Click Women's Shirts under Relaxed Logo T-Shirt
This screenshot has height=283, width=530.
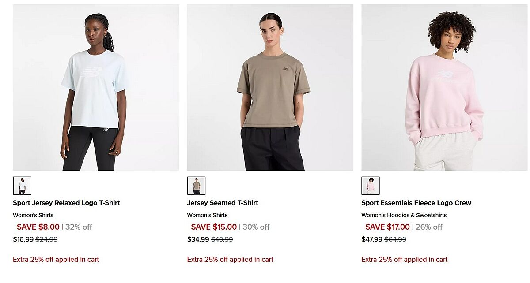[x=33, y=215]
